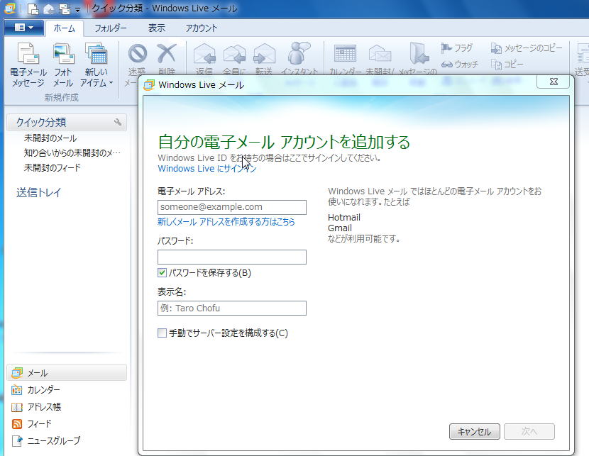The image size is (589, 456).
Task: Click the ウォッチ glasses button
Action: 460,65
